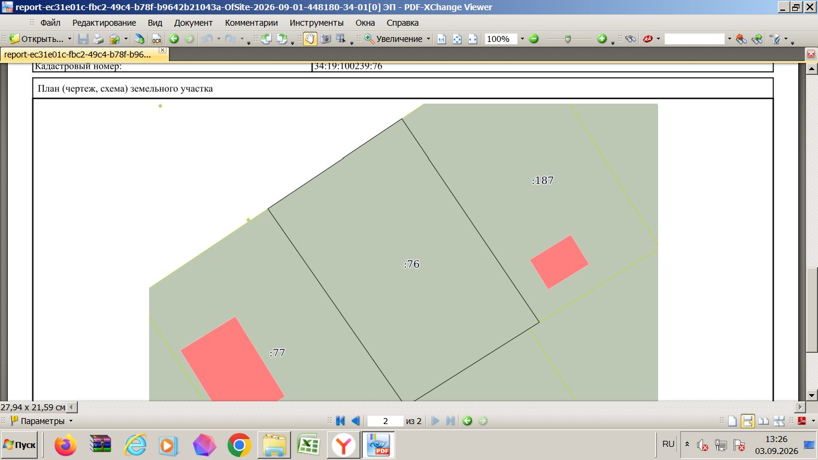
Task: Close the report document tab
Action: click(x=162, y=50)
